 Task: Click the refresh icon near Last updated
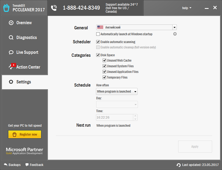[x=178, y=165]
